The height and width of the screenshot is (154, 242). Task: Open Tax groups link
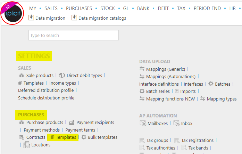click(157, 140)
